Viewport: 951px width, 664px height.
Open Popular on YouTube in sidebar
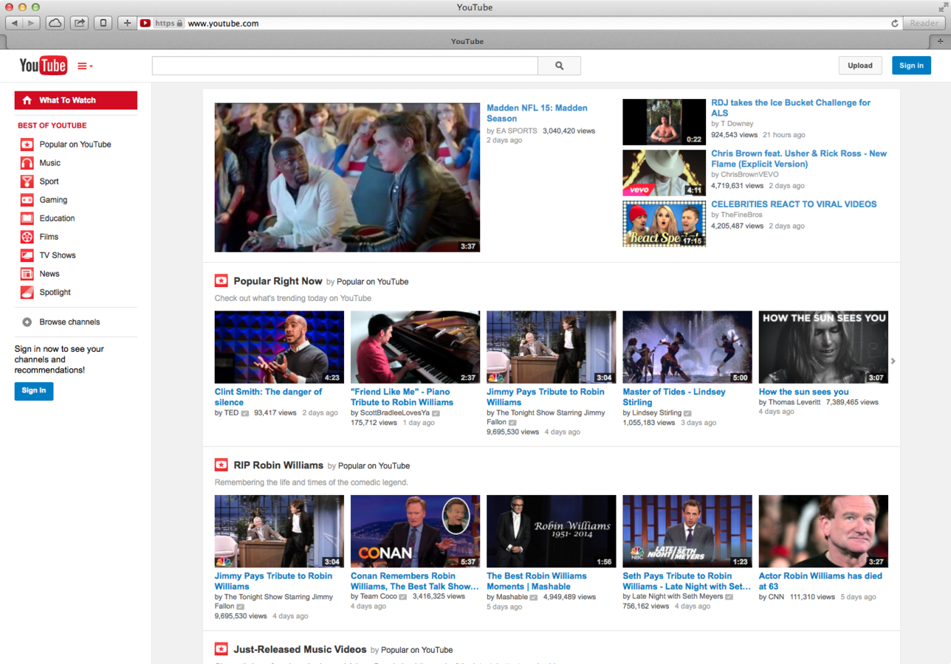tap(75, 145)
